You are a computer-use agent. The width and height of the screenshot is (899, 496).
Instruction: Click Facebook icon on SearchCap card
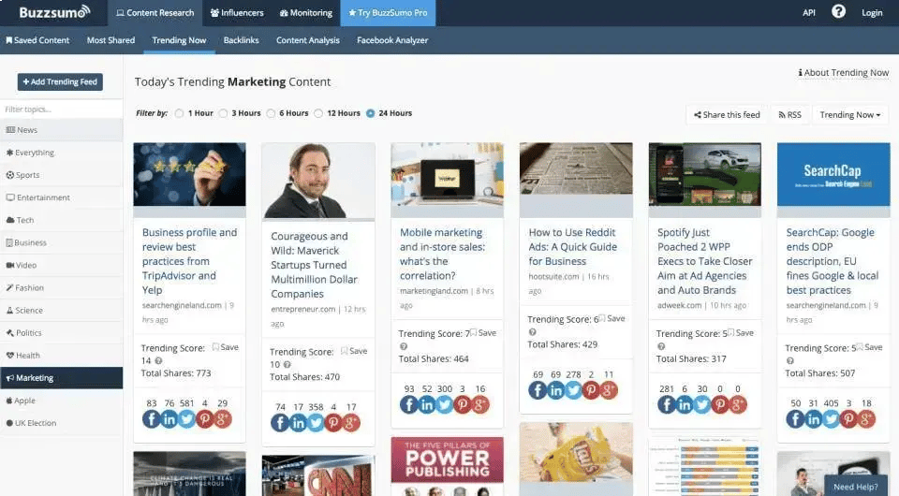pos(795,419)
